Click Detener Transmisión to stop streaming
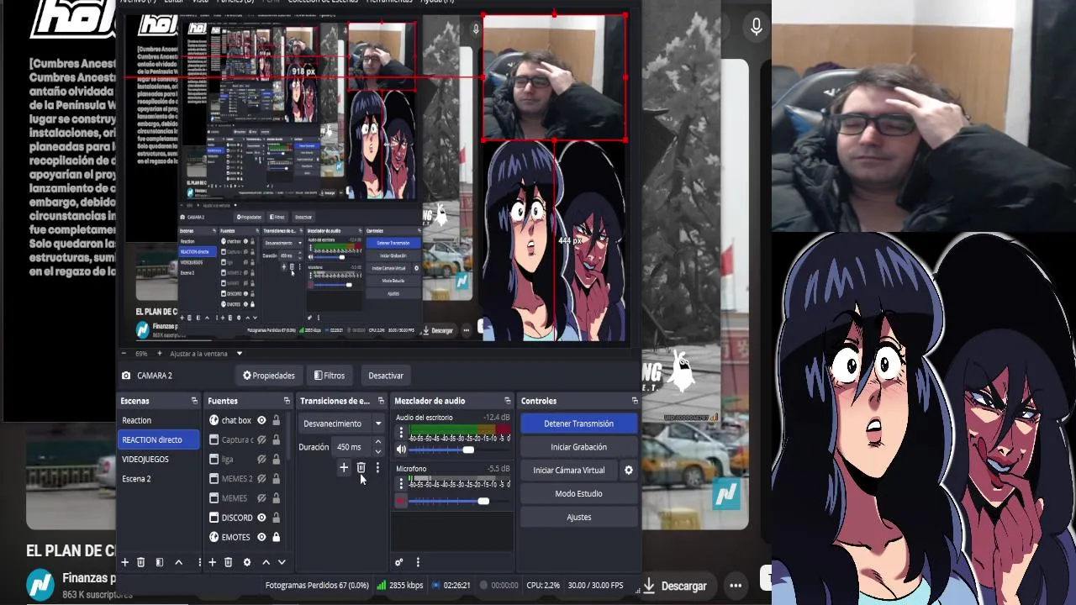Screen dimensions: 1076x605 click(578, 423)
